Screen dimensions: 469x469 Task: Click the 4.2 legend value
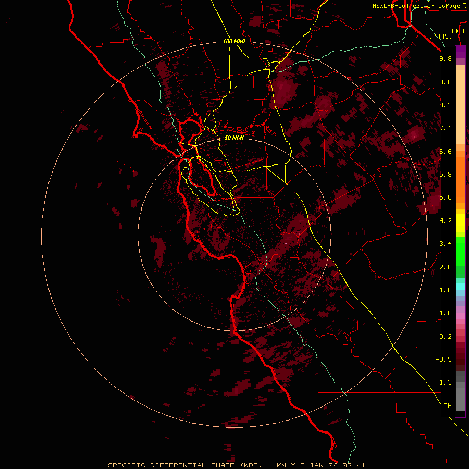point(446,221)
